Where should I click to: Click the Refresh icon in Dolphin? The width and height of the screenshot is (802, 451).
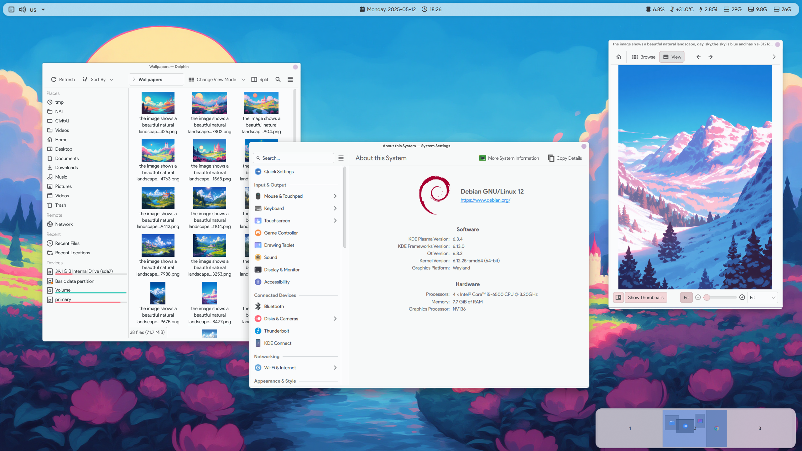pos(54,80)
